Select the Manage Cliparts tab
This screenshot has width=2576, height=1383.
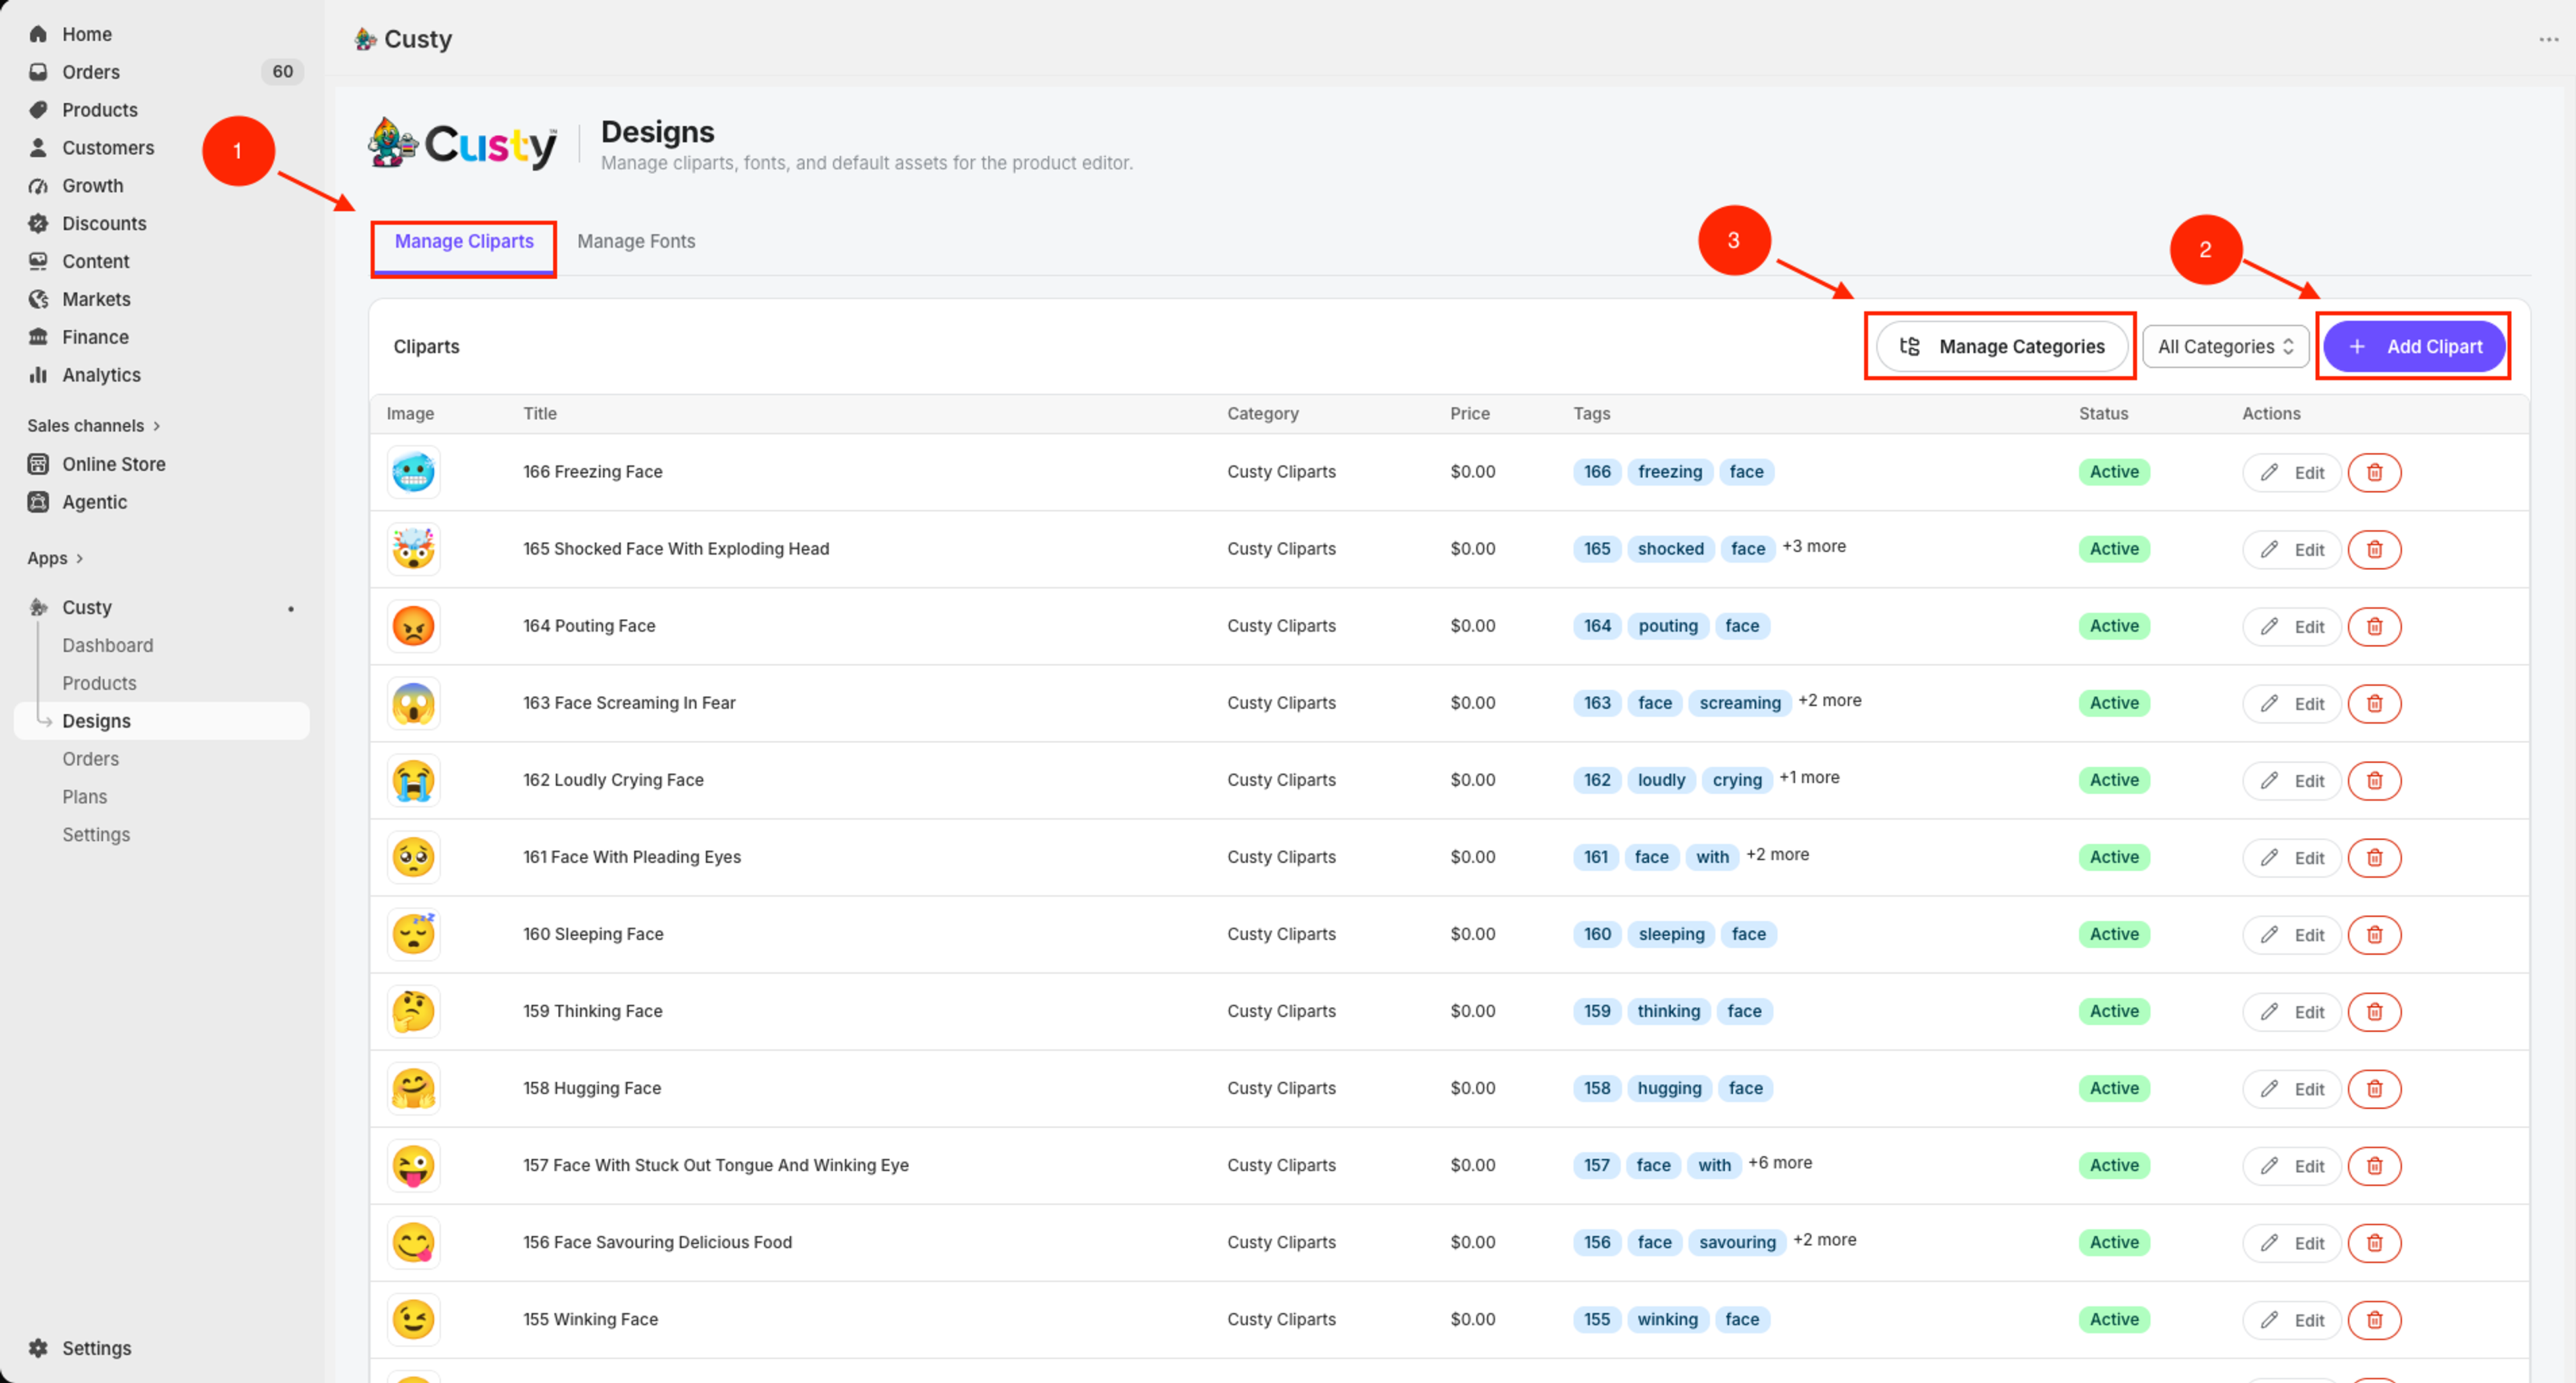(464, 241)
